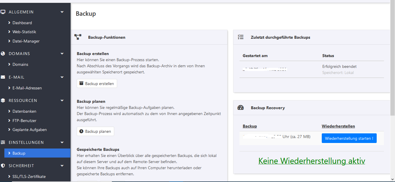Collapse the RESSOURCEN section chevron

point(62,100)
